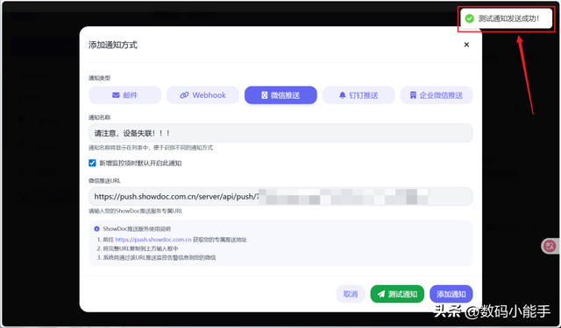This screenshot has height=328, width=561.
Task: Click the 取消 button
Action: pyautogui.click(x=351, y=294)
